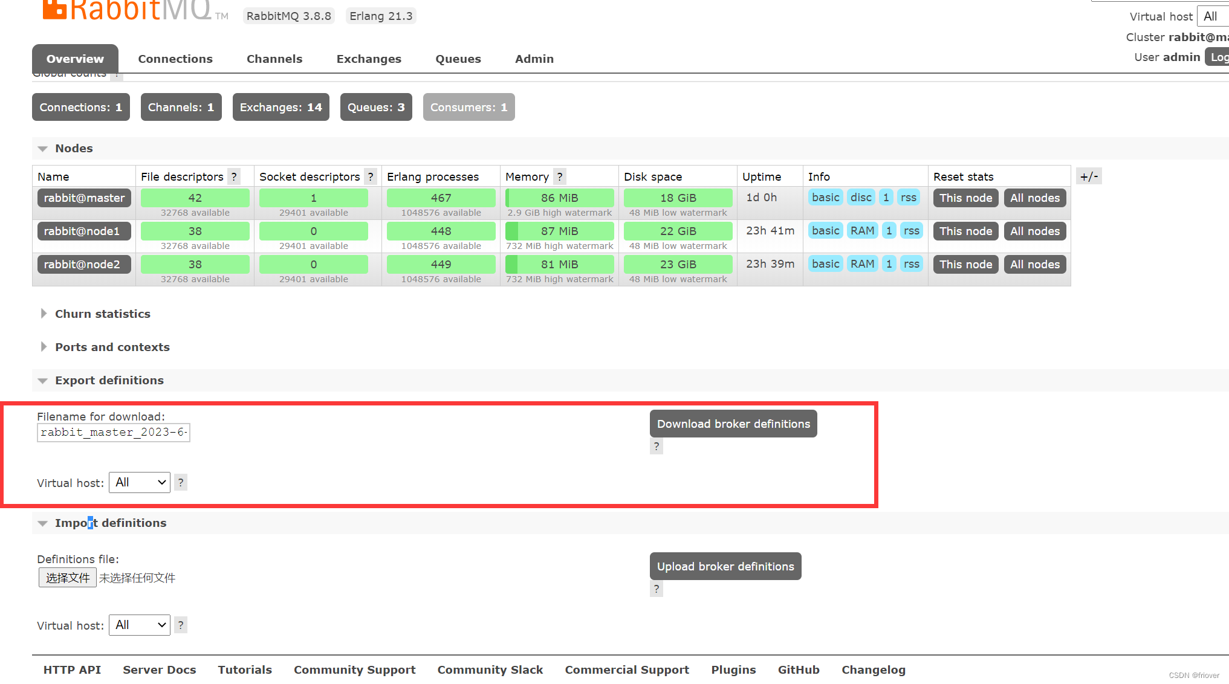The width and height of the screenshot is (1229, 684).
Task: Open the top-right Virtual host selector
Action: point(1213,16)
